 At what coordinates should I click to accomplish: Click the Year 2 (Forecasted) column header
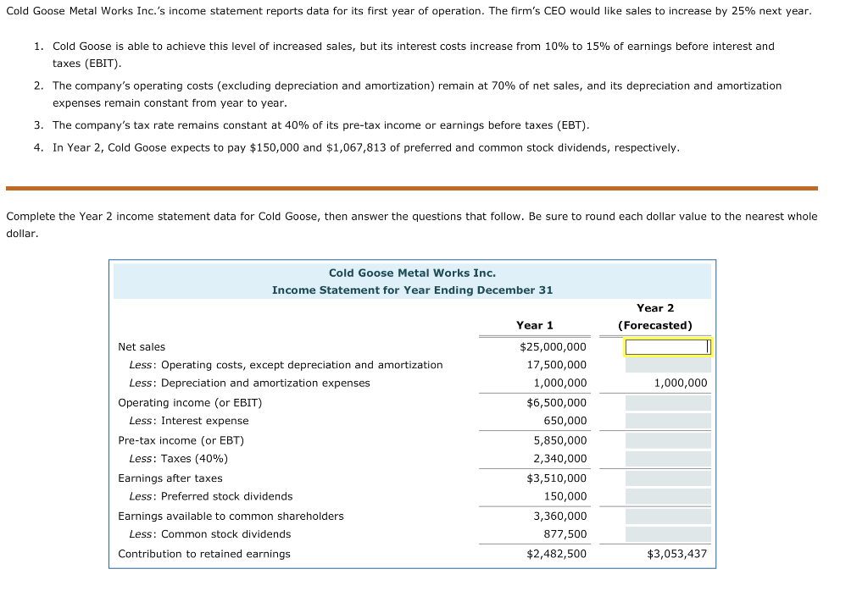click(655, 317)
